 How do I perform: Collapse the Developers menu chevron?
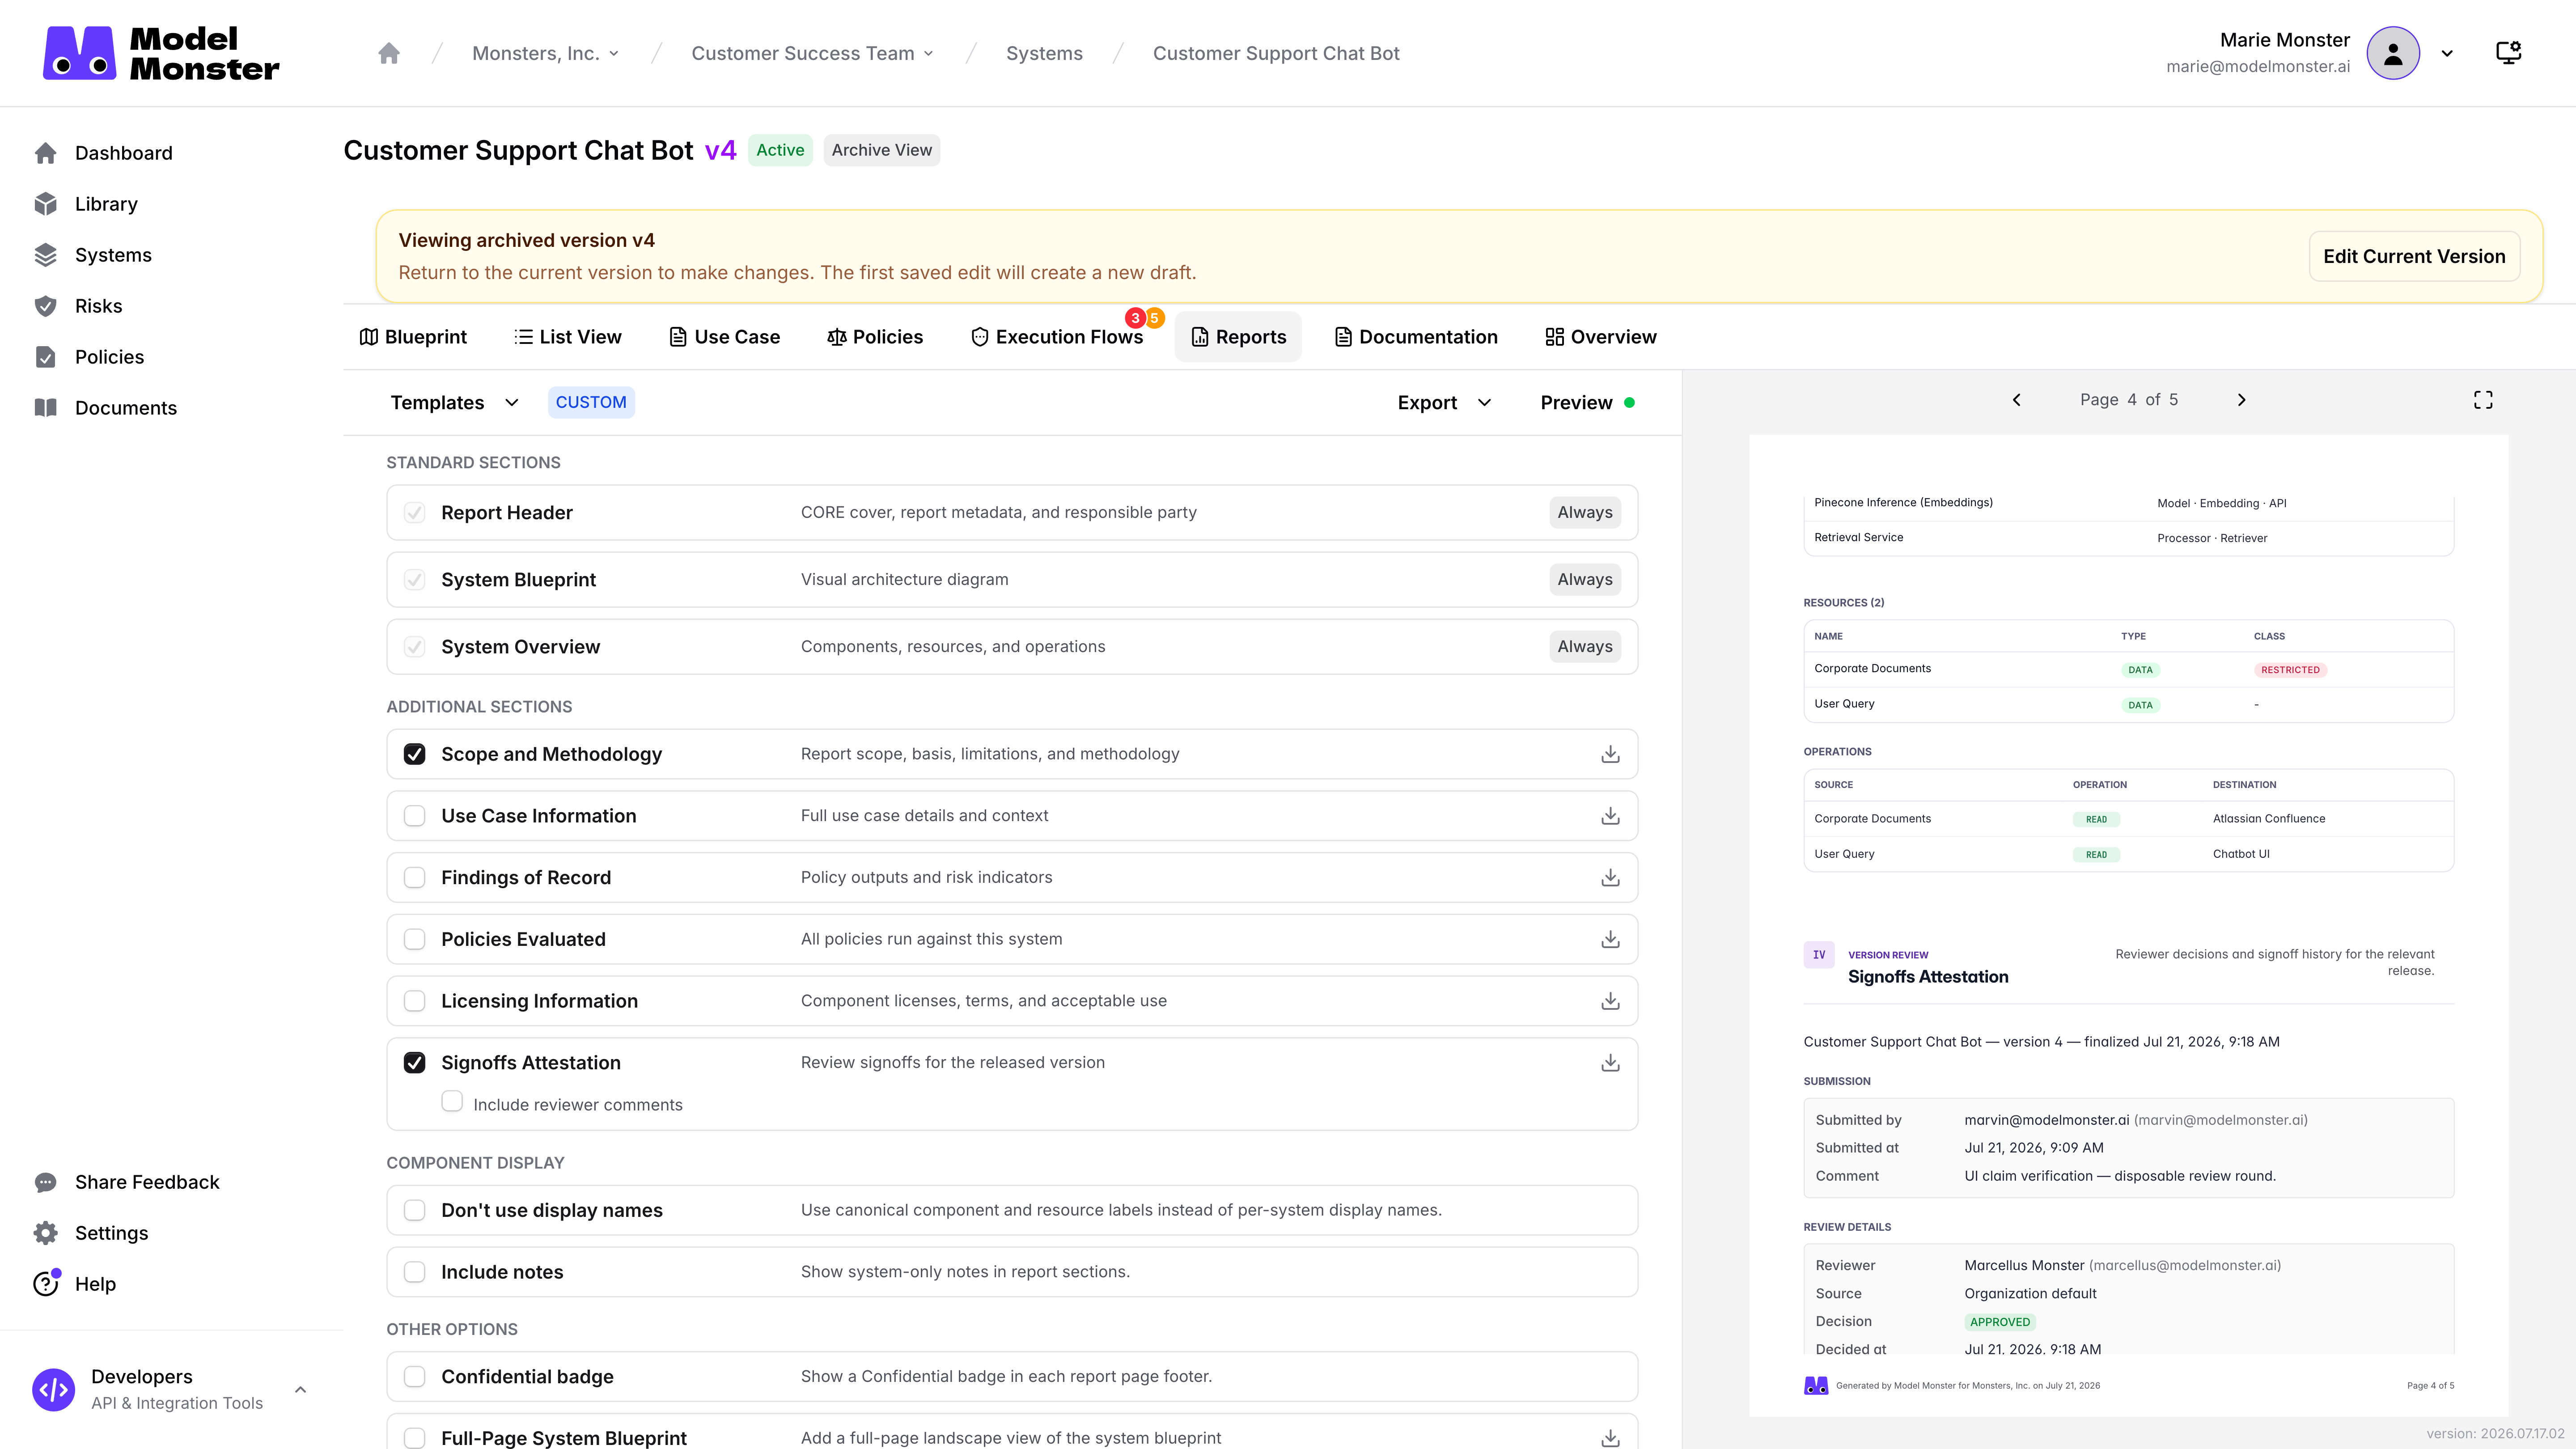click(x=300, y=1389)
